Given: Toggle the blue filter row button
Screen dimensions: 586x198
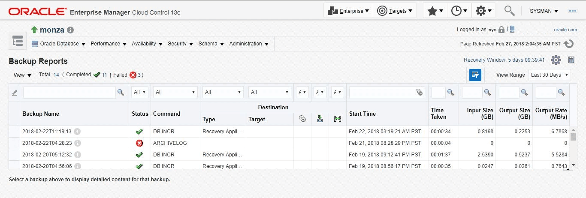Looking at the screenshot, I should coord(475,75).
